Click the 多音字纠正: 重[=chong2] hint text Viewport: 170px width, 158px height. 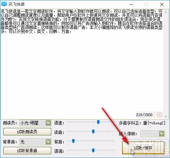click(142, 123)
